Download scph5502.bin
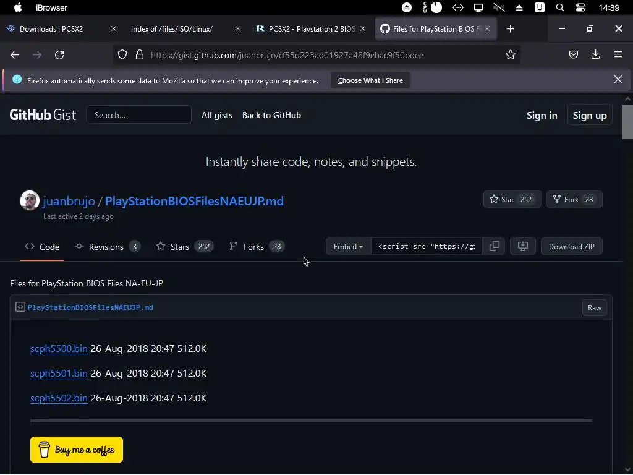The width and height of the screenshot is (633, 475). [x=59, y=398]
